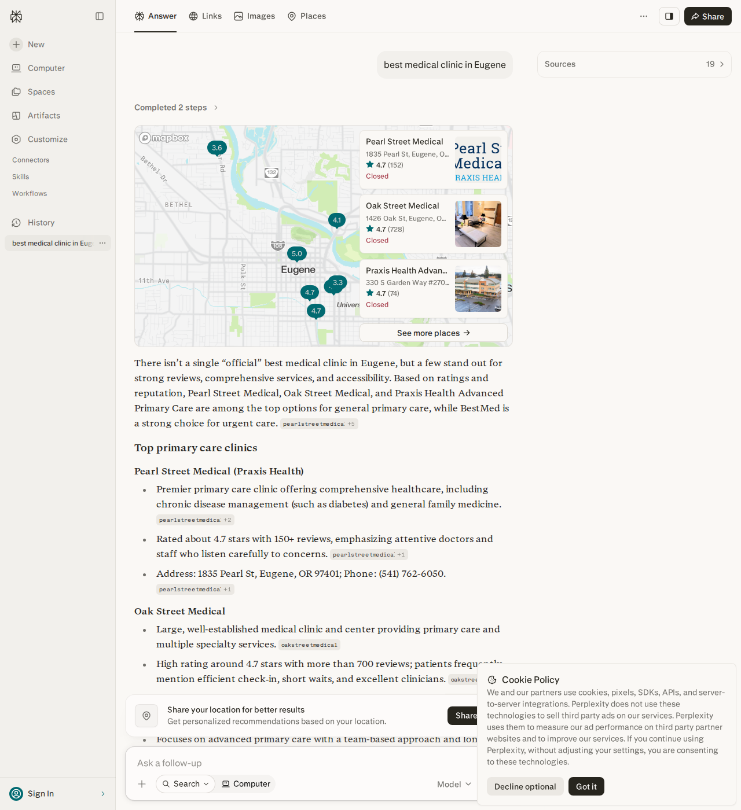Open the Computer sidebar item
The image size is (741, 810).
pos(46,68)
